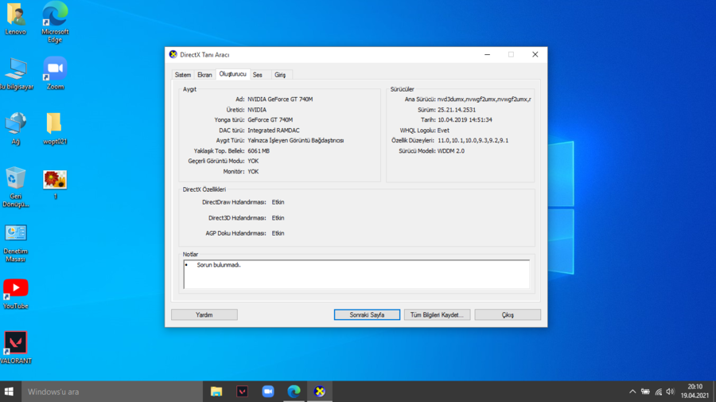This screenshot has width=716, height=402.
Task: Click the volume icon in system tray
Action: click(x=670, y=392)
